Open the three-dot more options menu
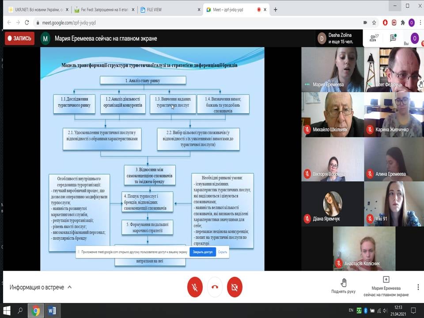The height and width of the screenshot is (318, 424). point(418,287)
